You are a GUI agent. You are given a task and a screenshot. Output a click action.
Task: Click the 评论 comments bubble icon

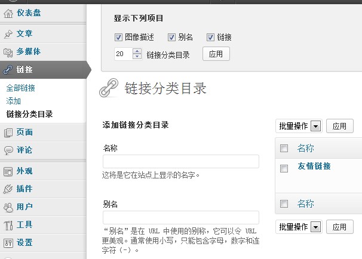(x=8, y=150)
